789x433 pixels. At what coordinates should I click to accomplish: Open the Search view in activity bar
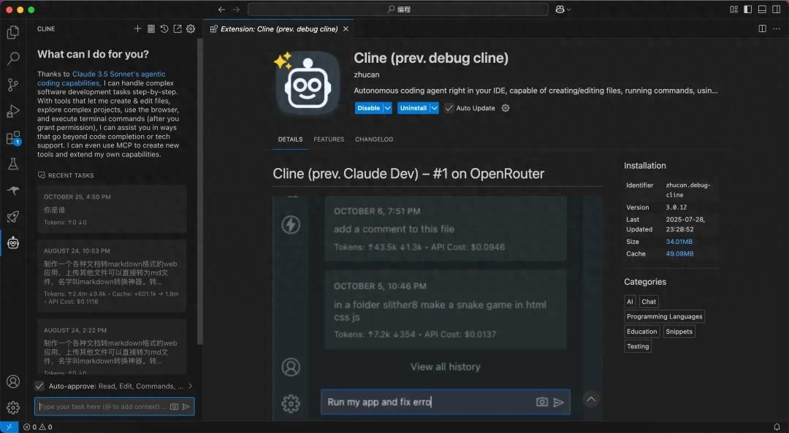coord(13,58)
